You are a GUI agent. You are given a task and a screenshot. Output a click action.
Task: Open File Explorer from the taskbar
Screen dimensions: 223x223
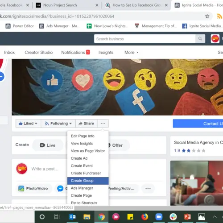pos(87,217)
